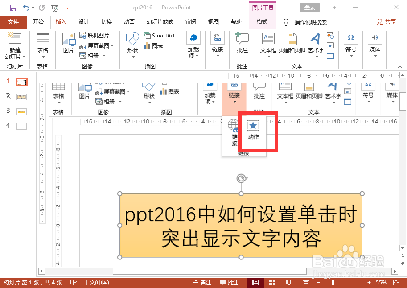The height and width of the screenshot is (288, 407).
Task: Open the 文件 File tab
Action: pyautogui.click(x=13, y=22)
